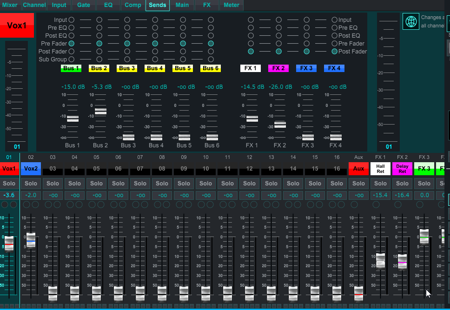Click the large red Vox1 channel name
The width and height of the screenshot is (450, 310).
(17, 26)
